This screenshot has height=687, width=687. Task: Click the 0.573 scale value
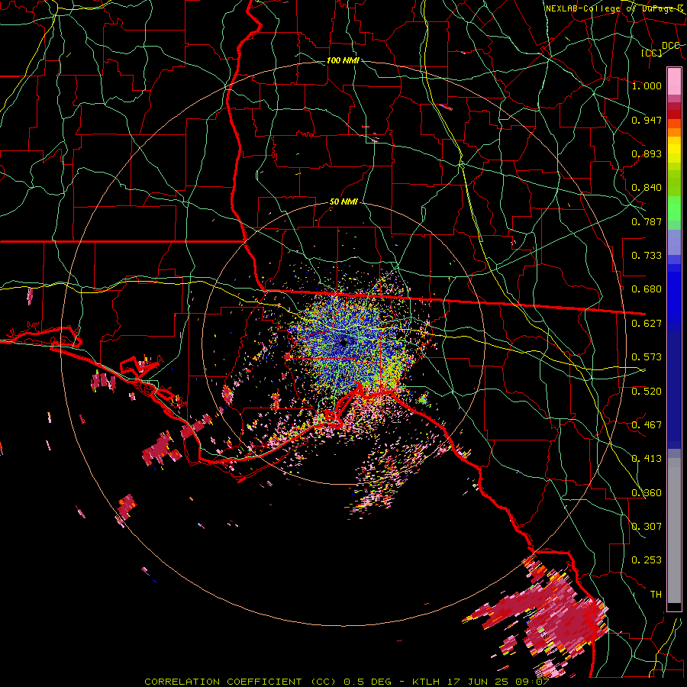point(647,357)
